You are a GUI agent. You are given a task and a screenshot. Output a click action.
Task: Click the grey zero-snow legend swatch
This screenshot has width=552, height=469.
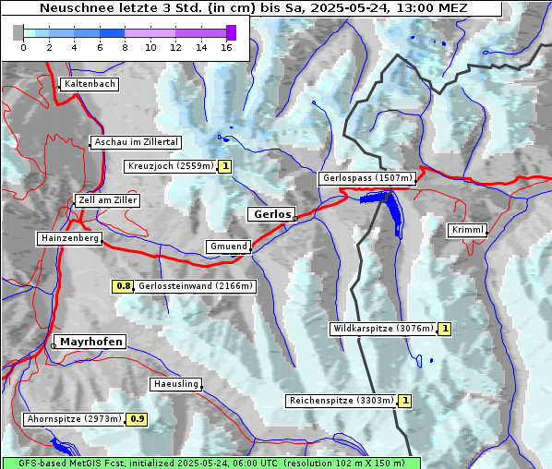[x=18, y=32]
